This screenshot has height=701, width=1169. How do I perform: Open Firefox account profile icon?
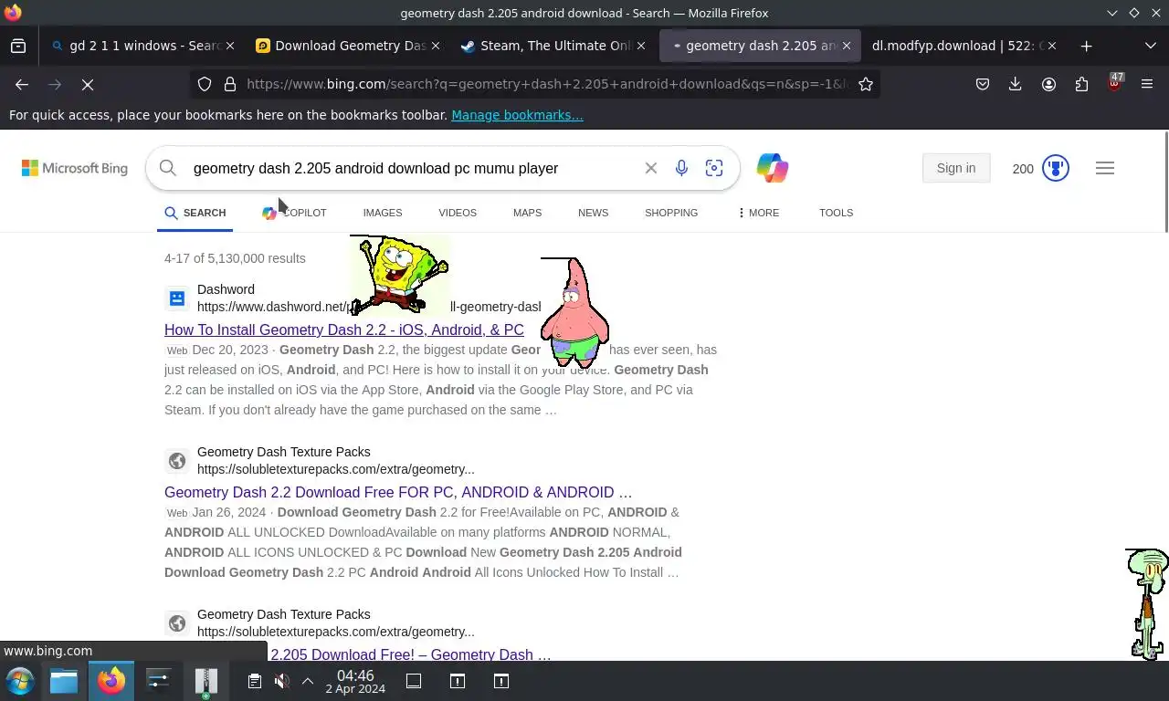[1048, 84]
